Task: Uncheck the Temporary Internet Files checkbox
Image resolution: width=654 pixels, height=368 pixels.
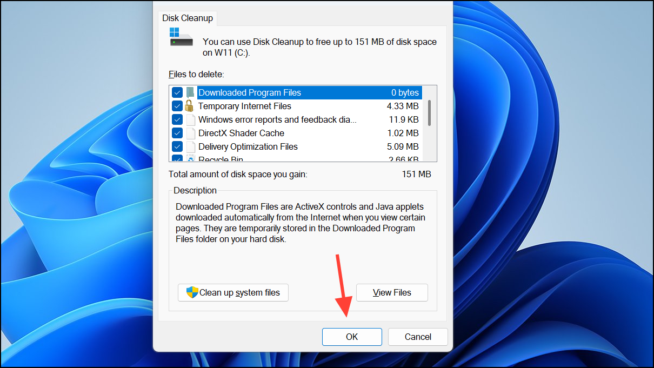Action: pos(177,106)
